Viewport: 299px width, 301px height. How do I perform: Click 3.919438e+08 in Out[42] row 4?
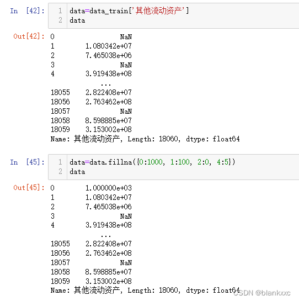click(x=109, y=73)
